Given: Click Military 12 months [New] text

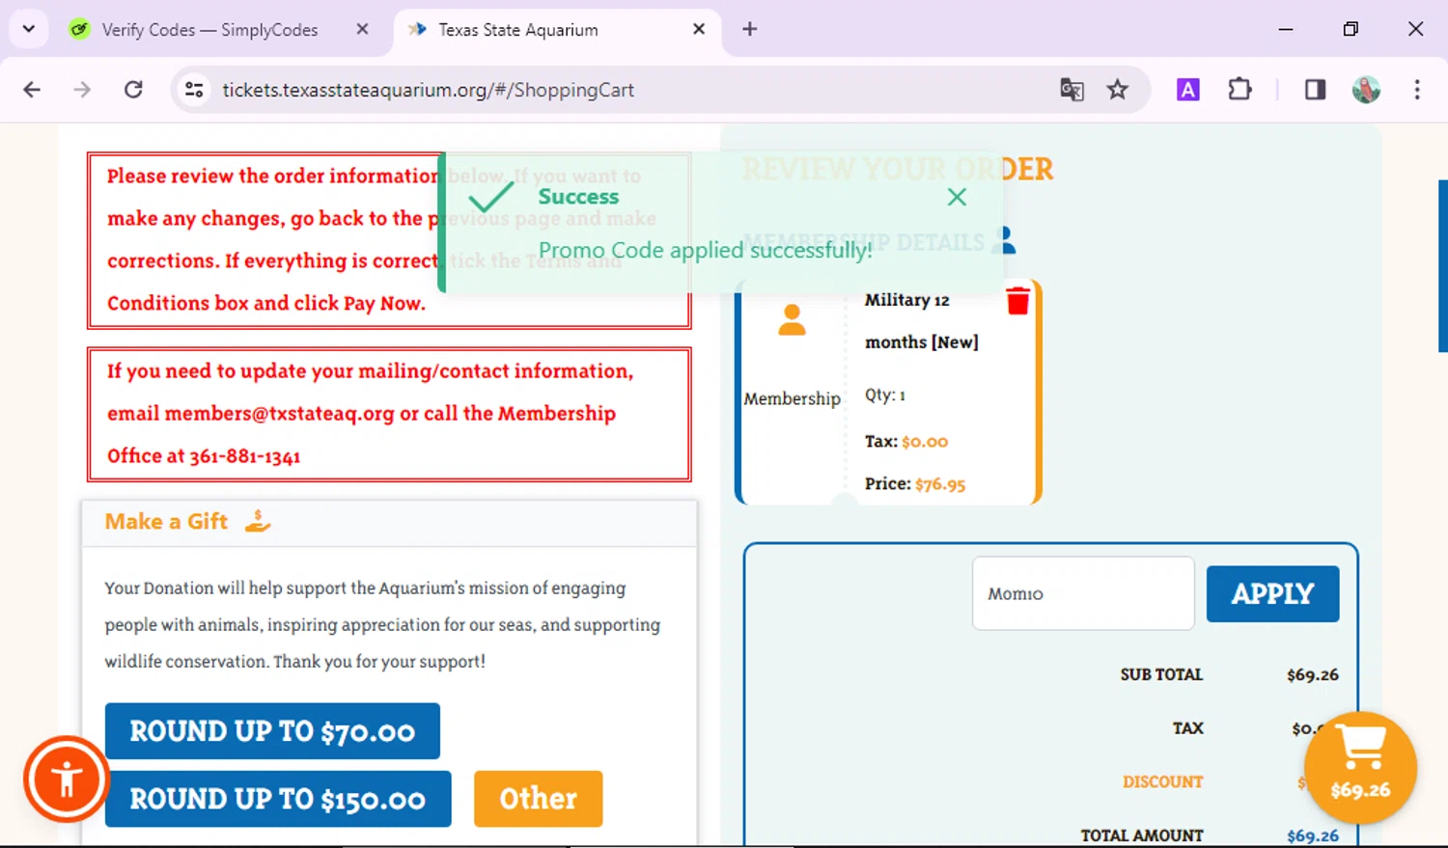Looking at the screenshot, I should coord(922,321).
